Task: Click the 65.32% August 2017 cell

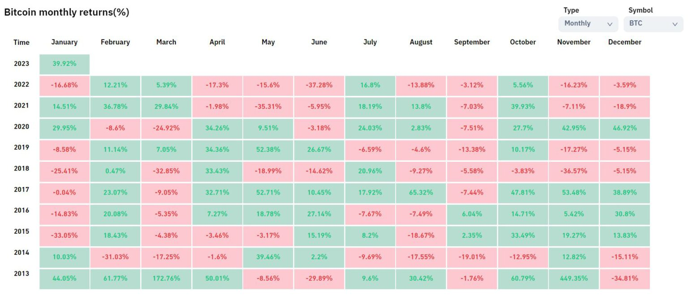Action: coord(421,193)
